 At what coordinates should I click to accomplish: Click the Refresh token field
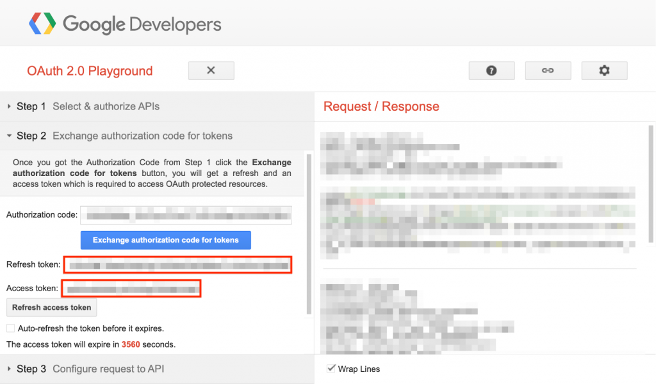178,266
